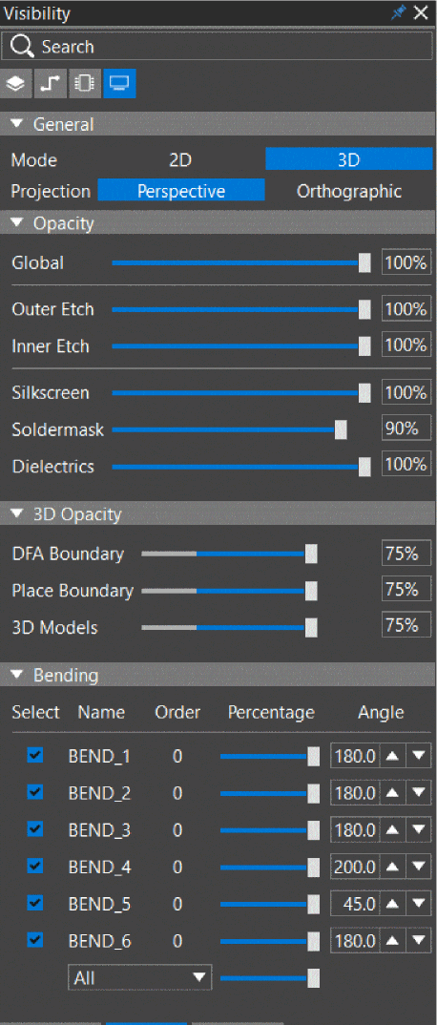The width and height of the screenshot is (437, 1025).
Task: Pin the Visibility panel
Action: pyautogui.click(x=398, y=13)
